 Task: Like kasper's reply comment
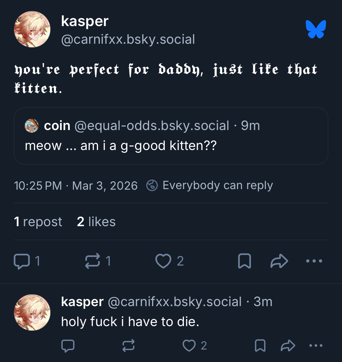click(189, 345)
